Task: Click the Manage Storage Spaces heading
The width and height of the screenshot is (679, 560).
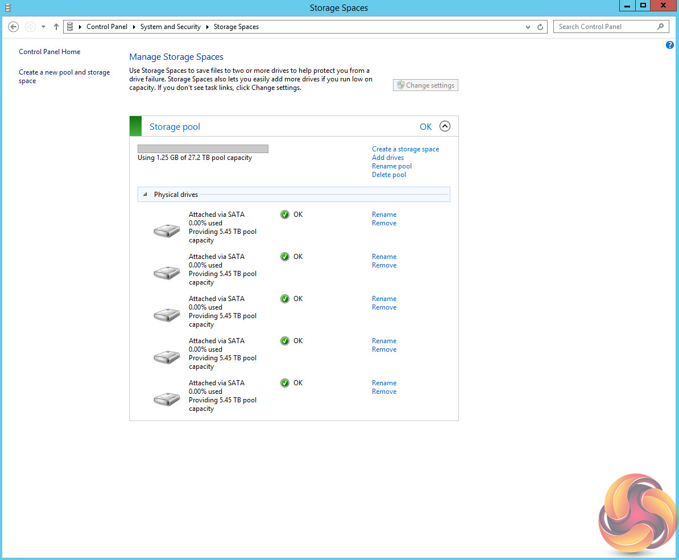Action: click(176, 57)
